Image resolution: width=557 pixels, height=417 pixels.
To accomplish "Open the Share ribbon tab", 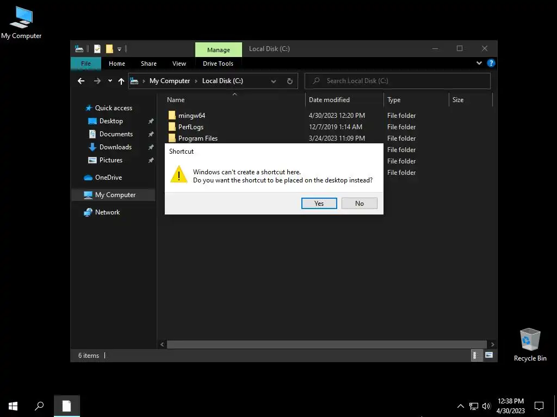I will [148, 64].
